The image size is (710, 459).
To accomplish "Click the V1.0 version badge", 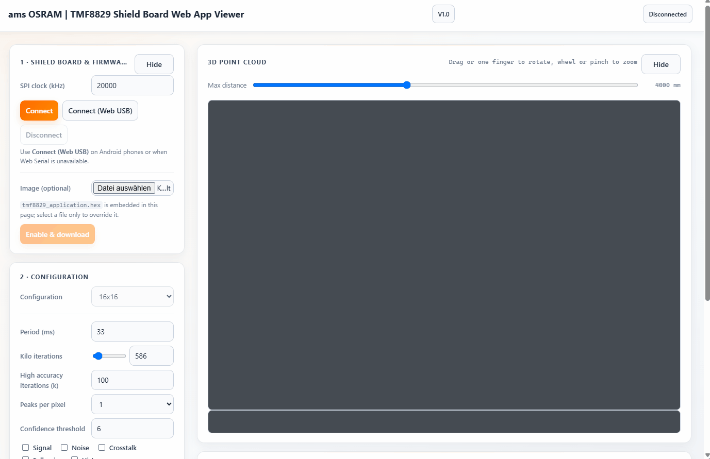I will 443,14.
